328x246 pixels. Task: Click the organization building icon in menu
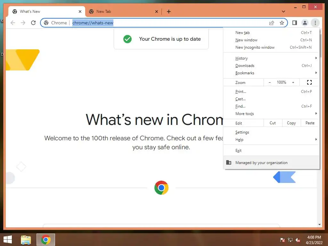[x=229, y=162]
